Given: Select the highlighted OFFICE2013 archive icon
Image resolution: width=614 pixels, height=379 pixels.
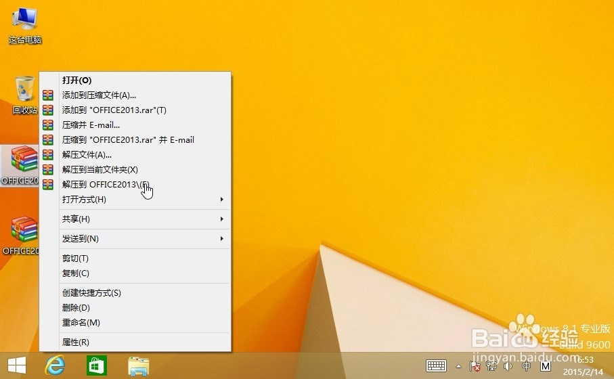Looking at the screenshot, I should pos(20,166).
